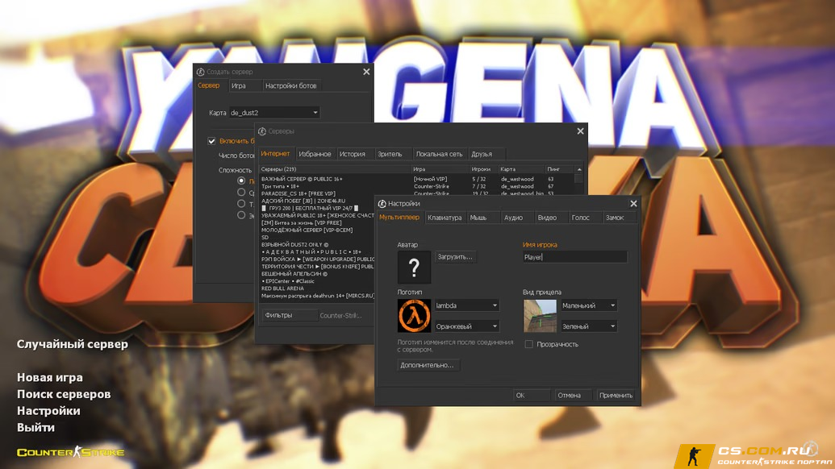Switch to the Мультиплеер tab
The height and width of the screenshot is (469, 835).
coord(399,218)
